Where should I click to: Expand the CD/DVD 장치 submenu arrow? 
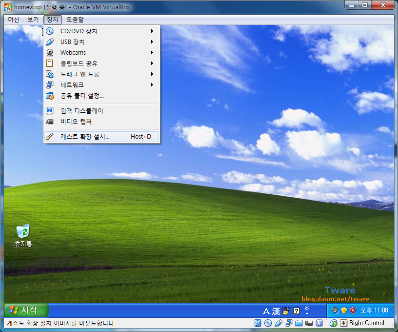[152, 31]
